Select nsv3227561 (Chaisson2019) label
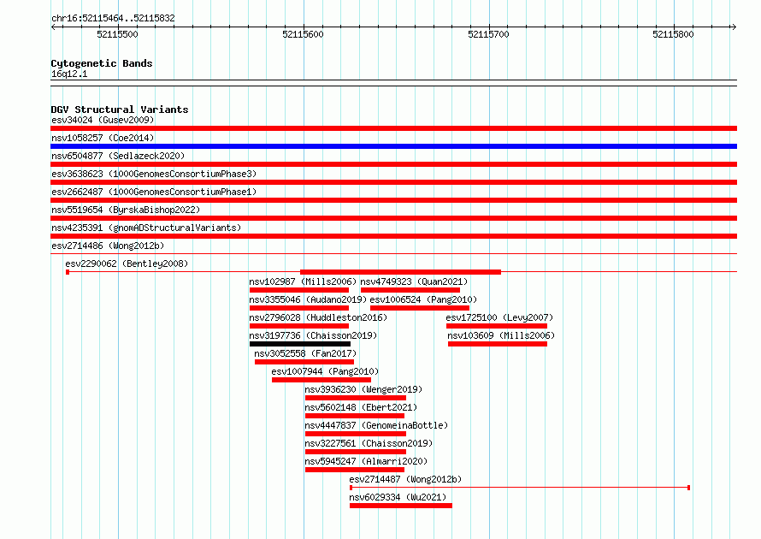 [369, 443]
